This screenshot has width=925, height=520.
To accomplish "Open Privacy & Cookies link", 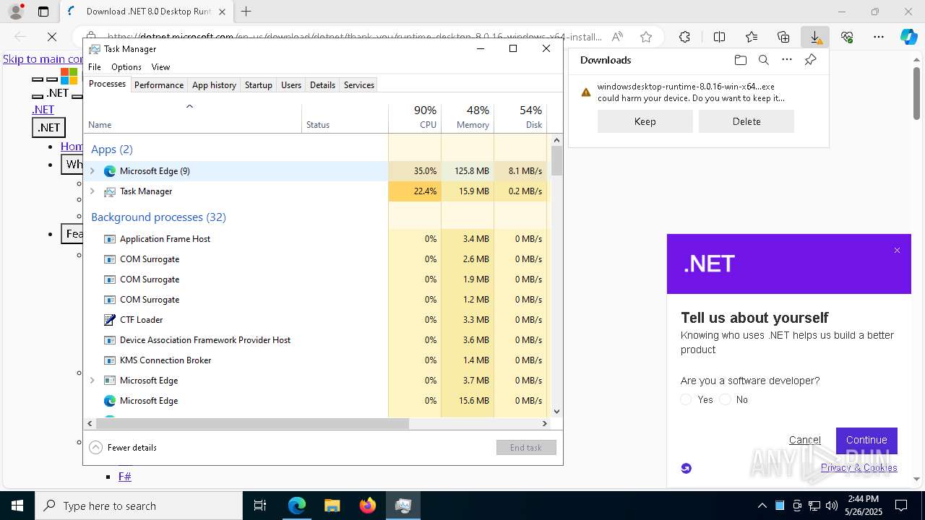I will click(859, 467).
